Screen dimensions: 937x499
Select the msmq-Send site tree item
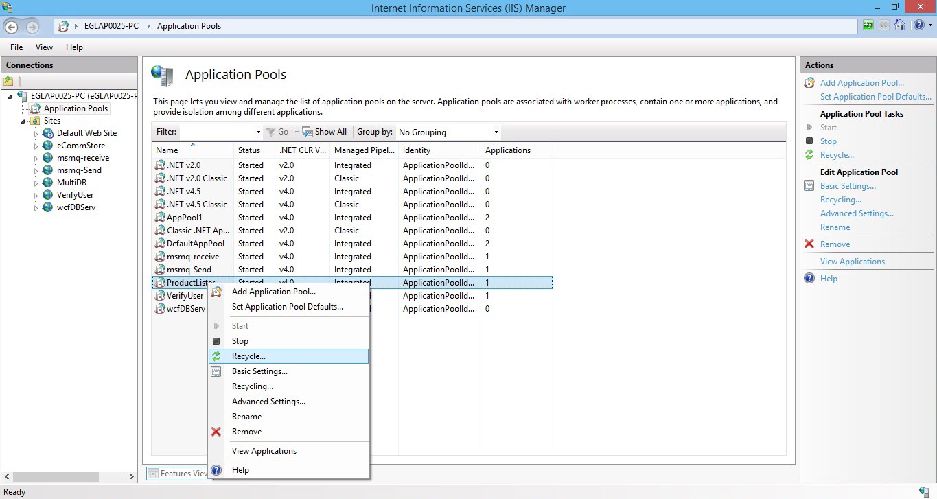tap(79, 170)
